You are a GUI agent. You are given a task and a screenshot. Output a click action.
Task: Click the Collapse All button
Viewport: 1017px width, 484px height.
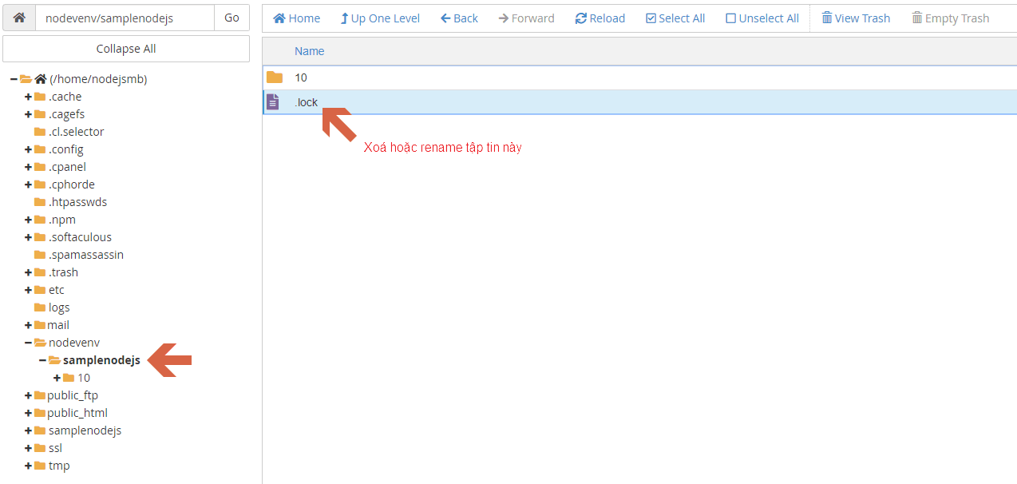pos(126,49)
